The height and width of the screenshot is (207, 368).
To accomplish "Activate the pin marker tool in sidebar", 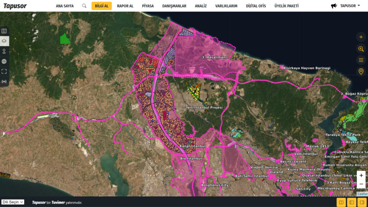I will [4, 51].
